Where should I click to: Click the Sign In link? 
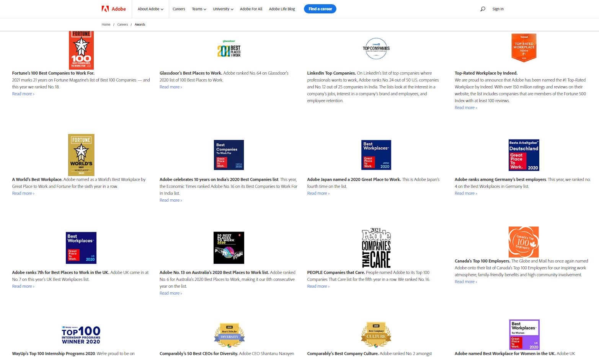(x=498, y=9)
